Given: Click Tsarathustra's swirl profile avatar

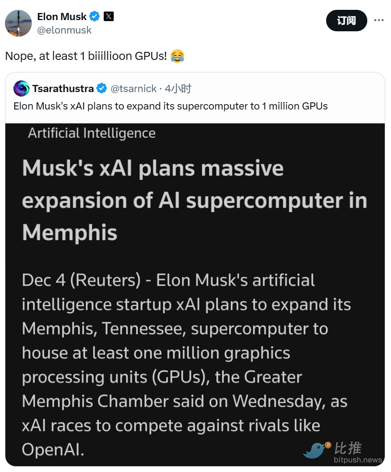Looking at the screenshot, I should pyautogui.click(x=21, y=88).
